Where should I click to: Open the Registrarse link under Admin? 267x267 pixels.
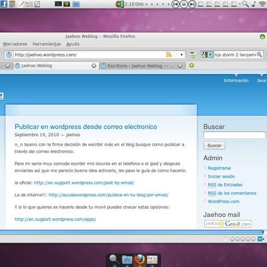(x=220, y=168)
